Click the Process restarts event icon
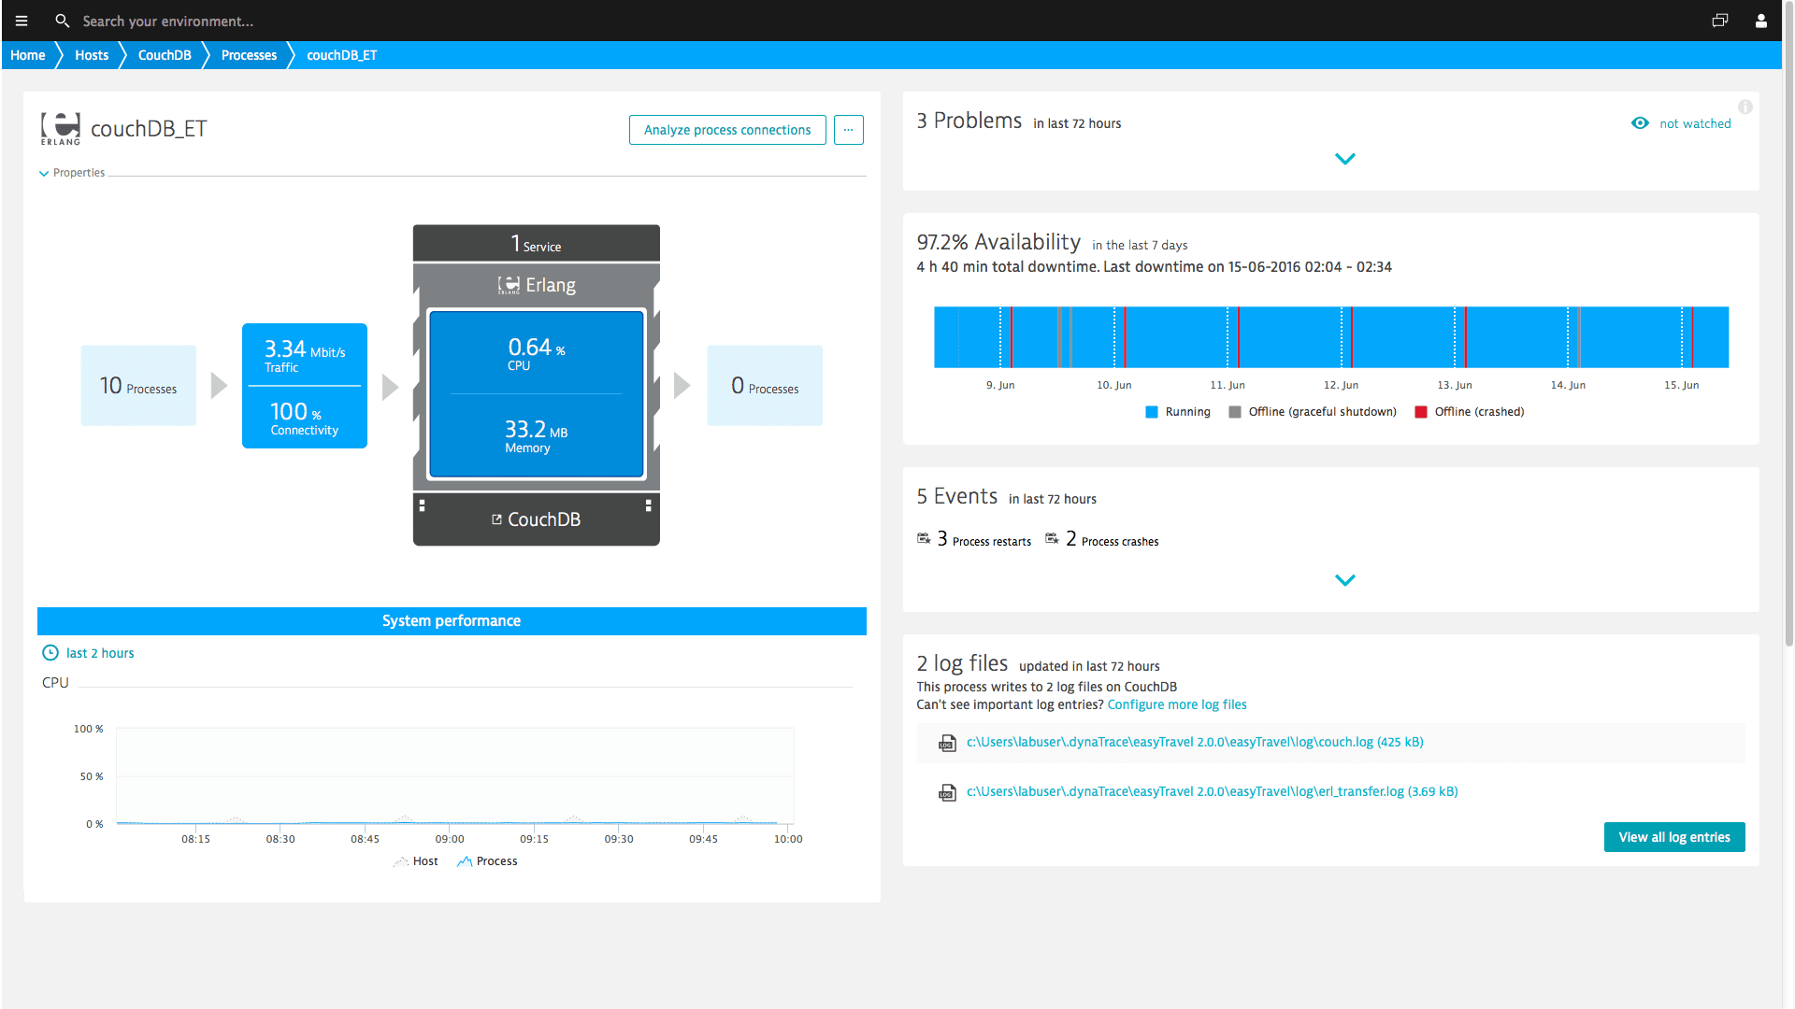1795x1009 pixels. 924,539
